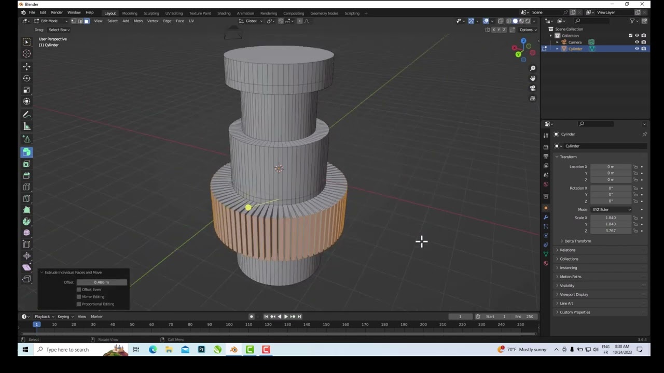Click the camera view icon in viewport
Image resolution: width=664 pixels, height=373 pixels.
pos(533,88)
